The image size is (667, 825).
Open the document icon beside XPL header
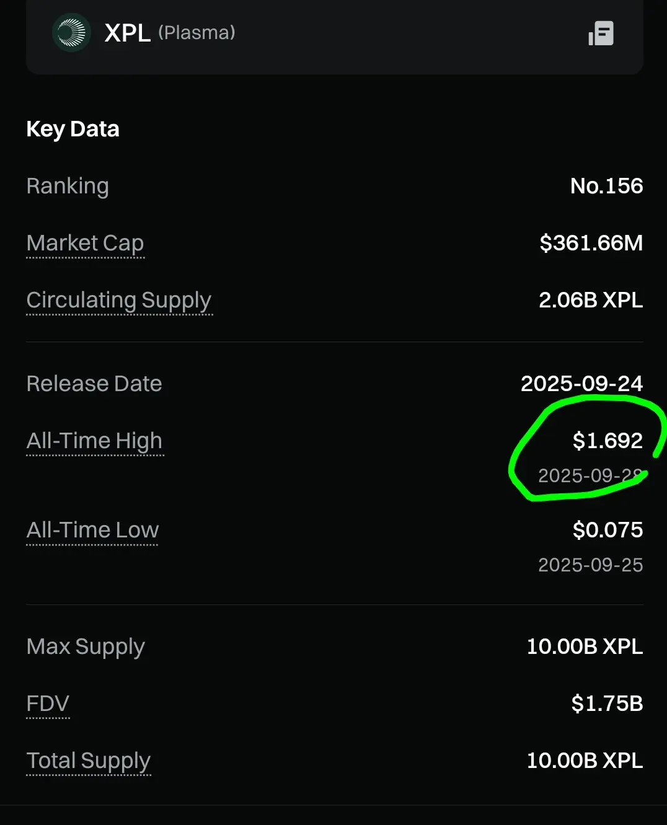(601, 33)
